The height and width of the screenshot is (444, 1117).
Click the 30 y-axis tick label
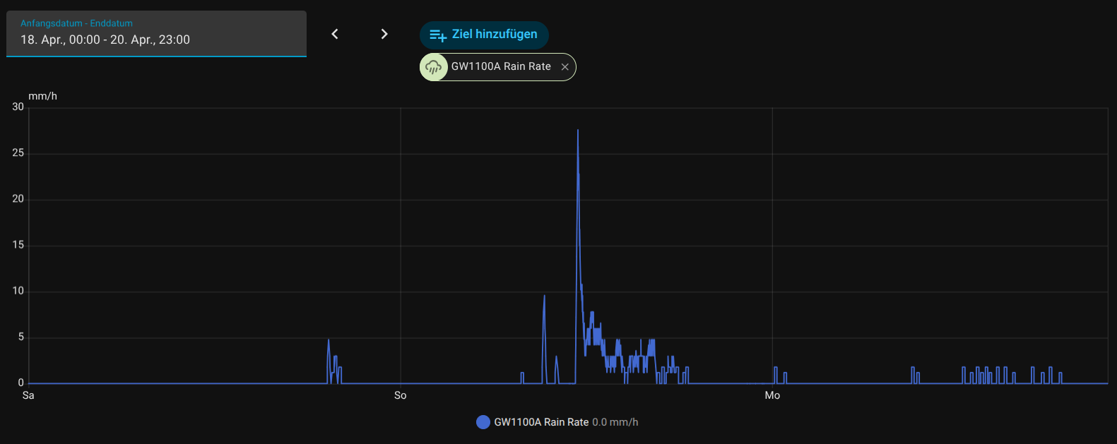tap(18, 107)
